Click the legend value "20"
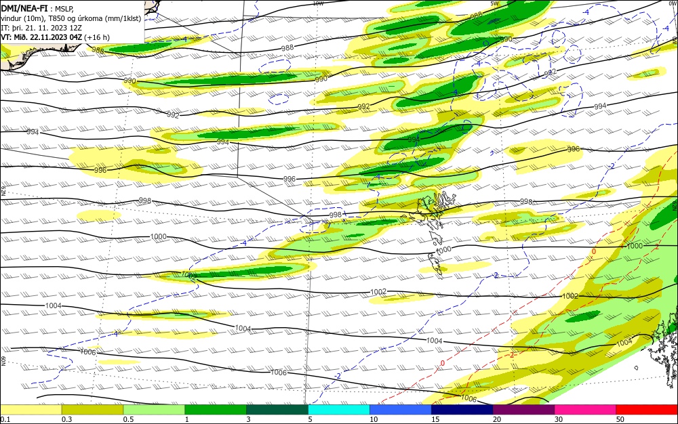This screenshot has height=424, width=678. pyautogui.click(x=497, y=419)
